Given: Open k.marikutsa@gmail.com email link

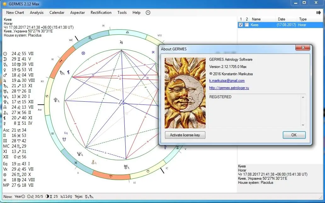Looking at the screenshot, I should (x=227, y=81).
